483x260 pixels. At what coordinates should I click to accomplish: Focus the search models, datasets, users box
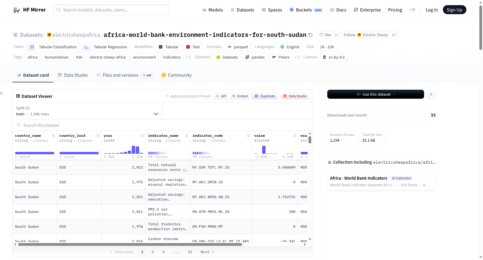[111, 10]
